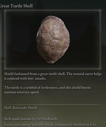Click the Great Turtle Shell item title
This screenshot has height=127, width=106.
[x=16, y=6]
